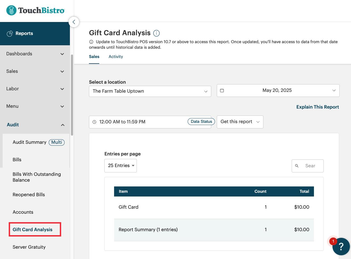Viewport: 351px width, 259px height.
Task: Click the clock icon in the time range field
Action: pos(94,122)
